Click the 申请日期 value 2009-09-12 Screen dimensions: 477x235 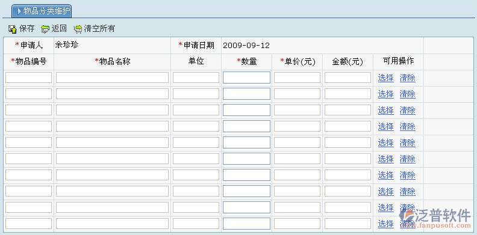[x=246, y=46]
